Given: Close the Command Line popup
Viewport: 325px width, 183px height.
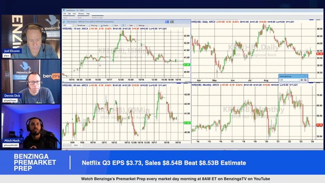Looking at the screenshot, I should 306,76.
